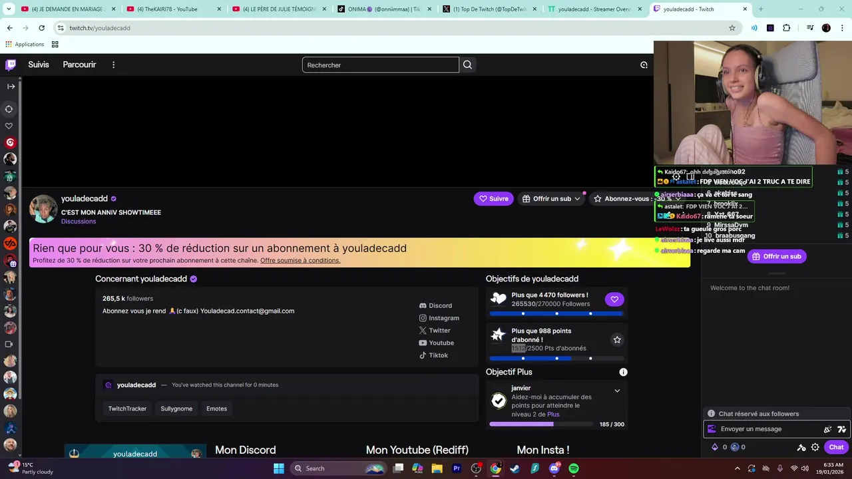This screenshot has width=852, height=479.
Task: Click the TwitchTracker button
Action: (127, 408)
